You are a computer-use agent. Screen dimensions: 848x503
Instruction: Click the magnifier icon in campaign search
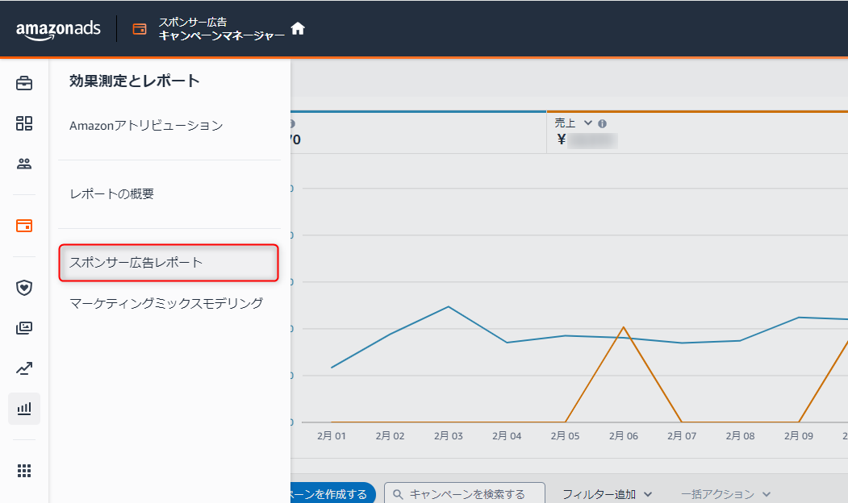398,494
